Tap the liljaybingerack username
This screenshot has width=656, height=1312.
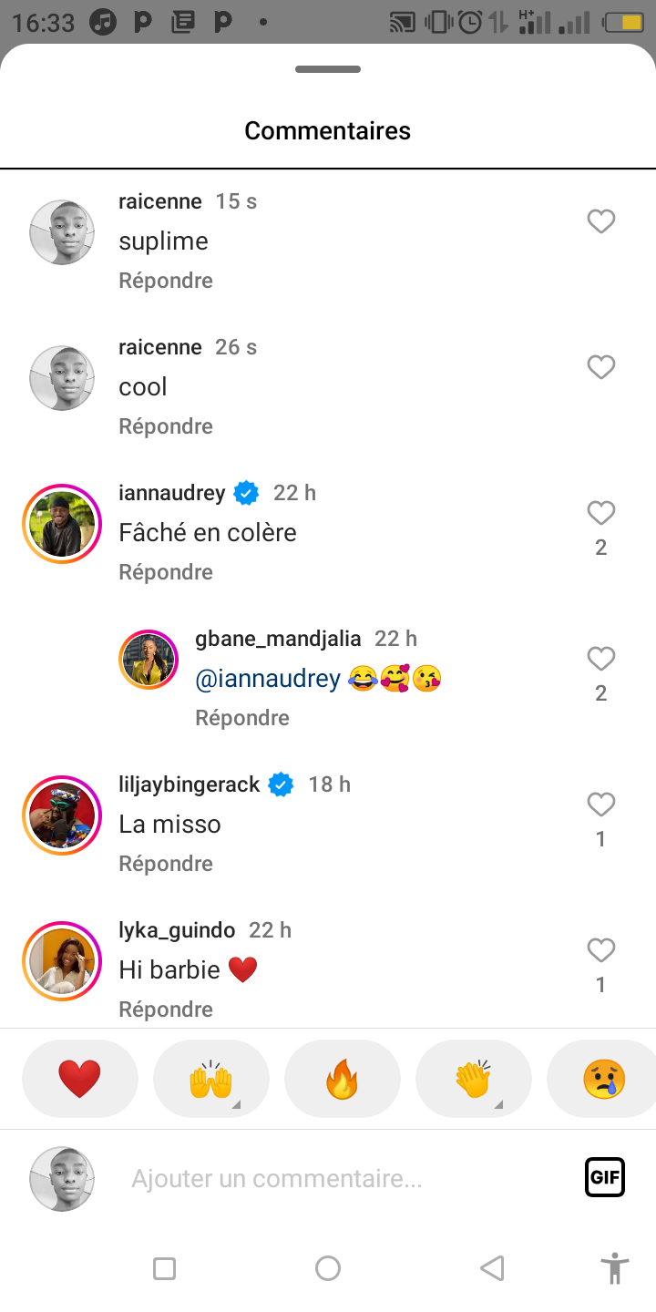click(x=190, y=784)
